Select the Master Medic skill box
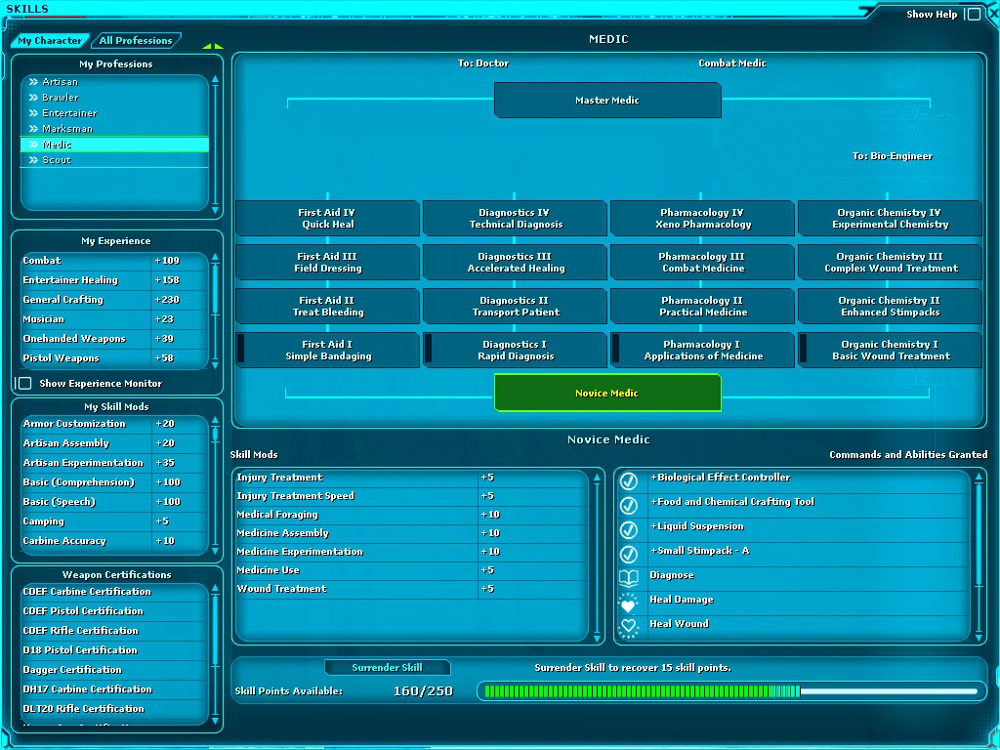Image resolution: width=1000 pixels, height=750 pixels. 607,101
